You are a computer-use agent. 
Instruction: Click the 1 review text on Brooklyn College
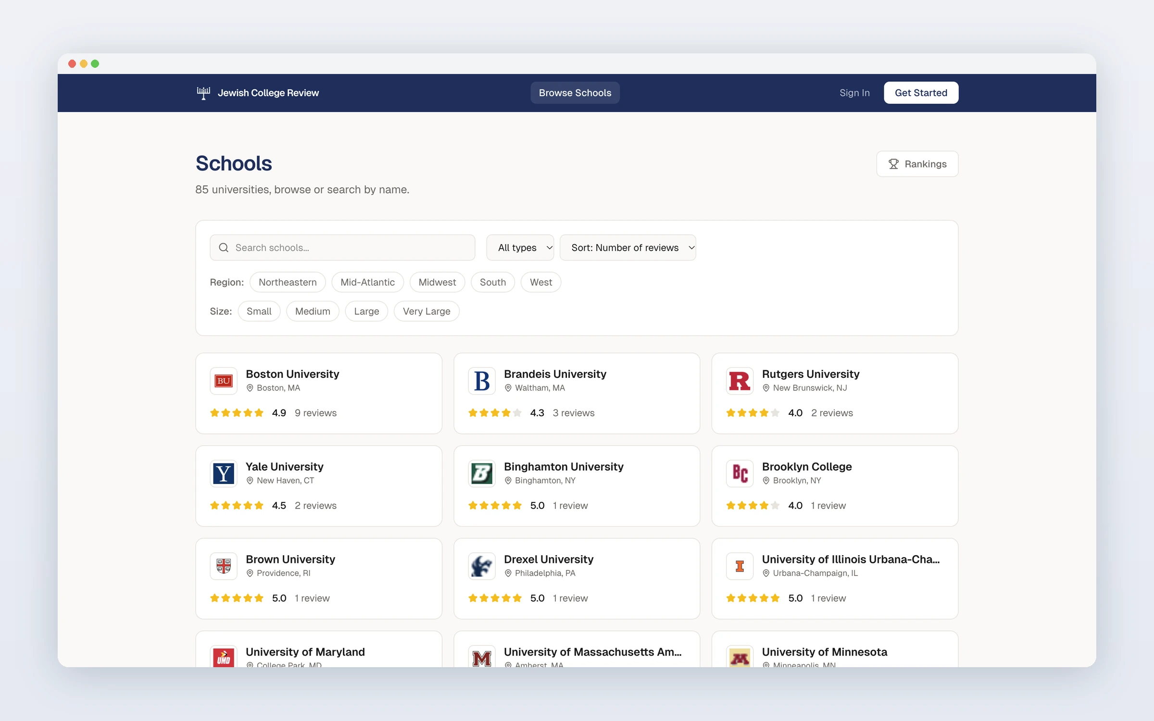pyautogui.click(x=828, y=506)
